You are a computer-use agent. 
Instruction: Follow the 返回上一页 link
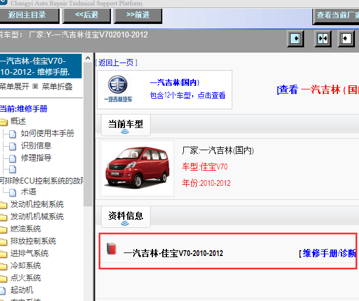pyautogui.click(x=116, y=63)
